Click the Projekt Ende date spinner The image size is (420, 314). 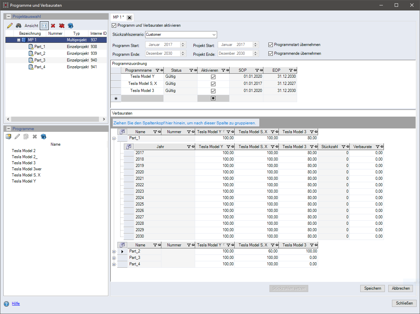pos(256,53)
